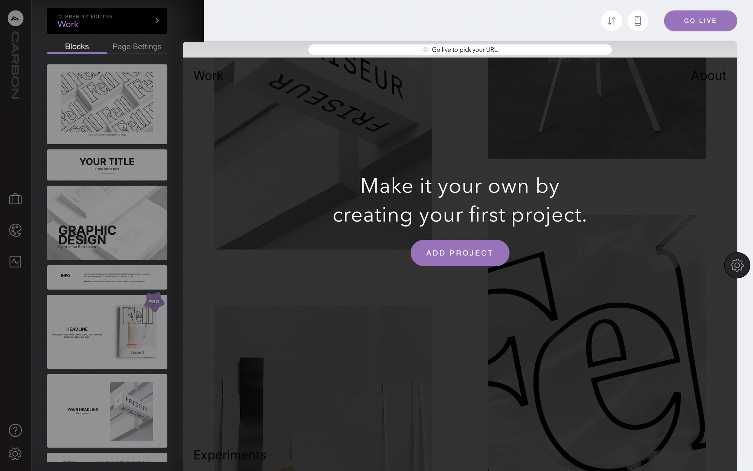Click ADD PROJECT button
This screenshot has height=471, width=753.
tap(460, 252)
